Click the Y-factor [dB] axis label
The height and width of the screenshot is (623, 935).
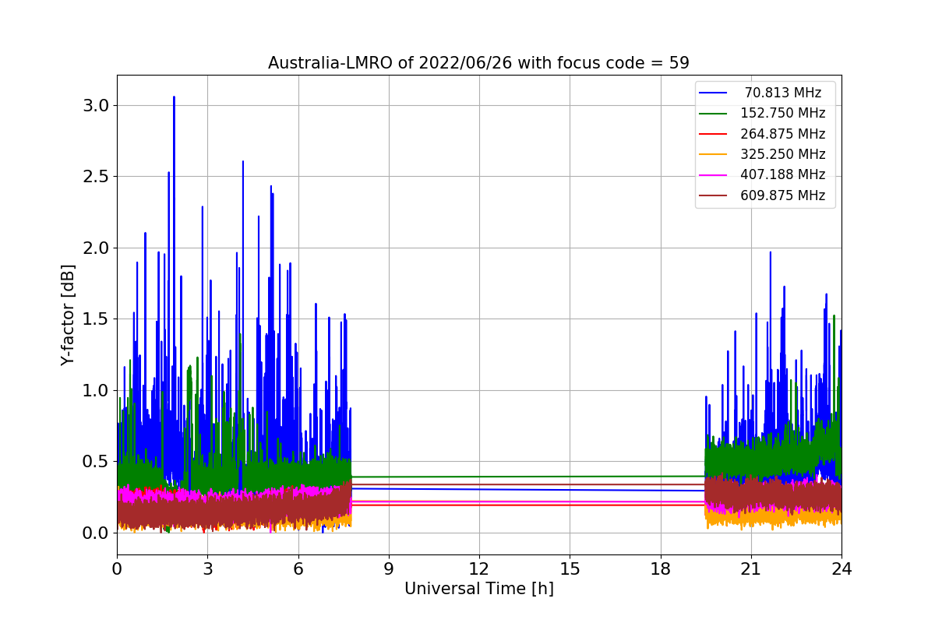pyautogui.click(x=69, y=315)
